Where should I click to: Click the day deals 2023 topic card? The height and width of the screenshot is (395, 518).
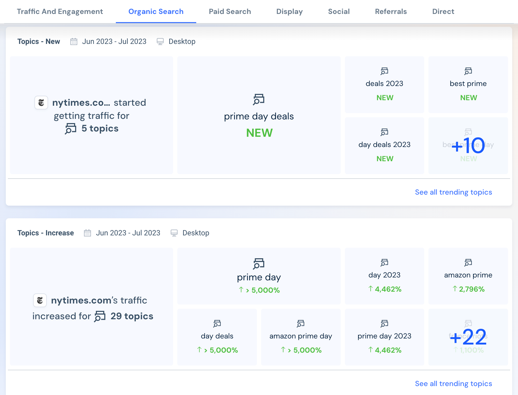(384, 145)
